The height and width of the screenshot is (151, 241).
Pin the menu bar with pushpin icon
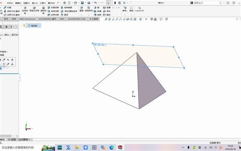[58, 3]
